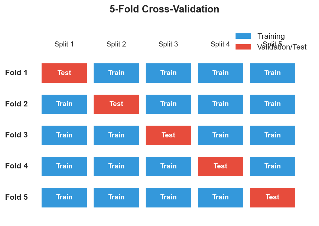Click the Split 1 column header
The width and height of the screenshot is (319, 226).
pos(64,44)
